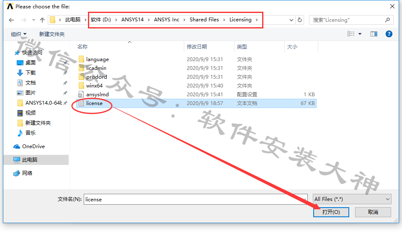The height and width of the screenshot is (239, 402).
Task: Click the 2020/9/9 18:57 date of license
Action: [205, 103]
